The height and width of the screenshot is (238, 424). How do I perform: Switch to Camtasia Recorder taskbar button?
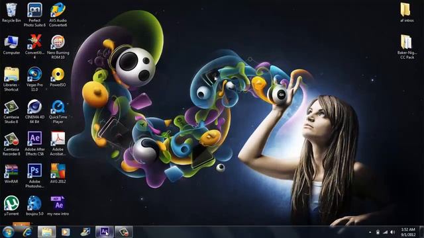click(124, 232)
